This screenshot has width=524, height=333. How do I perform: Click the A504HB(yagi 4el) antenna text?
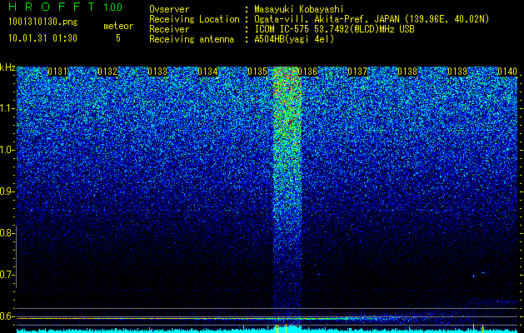click(x=294, y=39)
